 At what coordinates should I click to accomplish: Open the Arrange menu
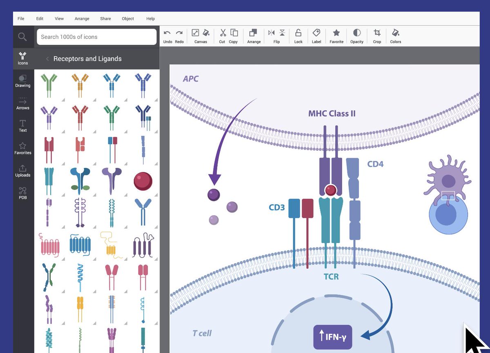coord(82,19)
